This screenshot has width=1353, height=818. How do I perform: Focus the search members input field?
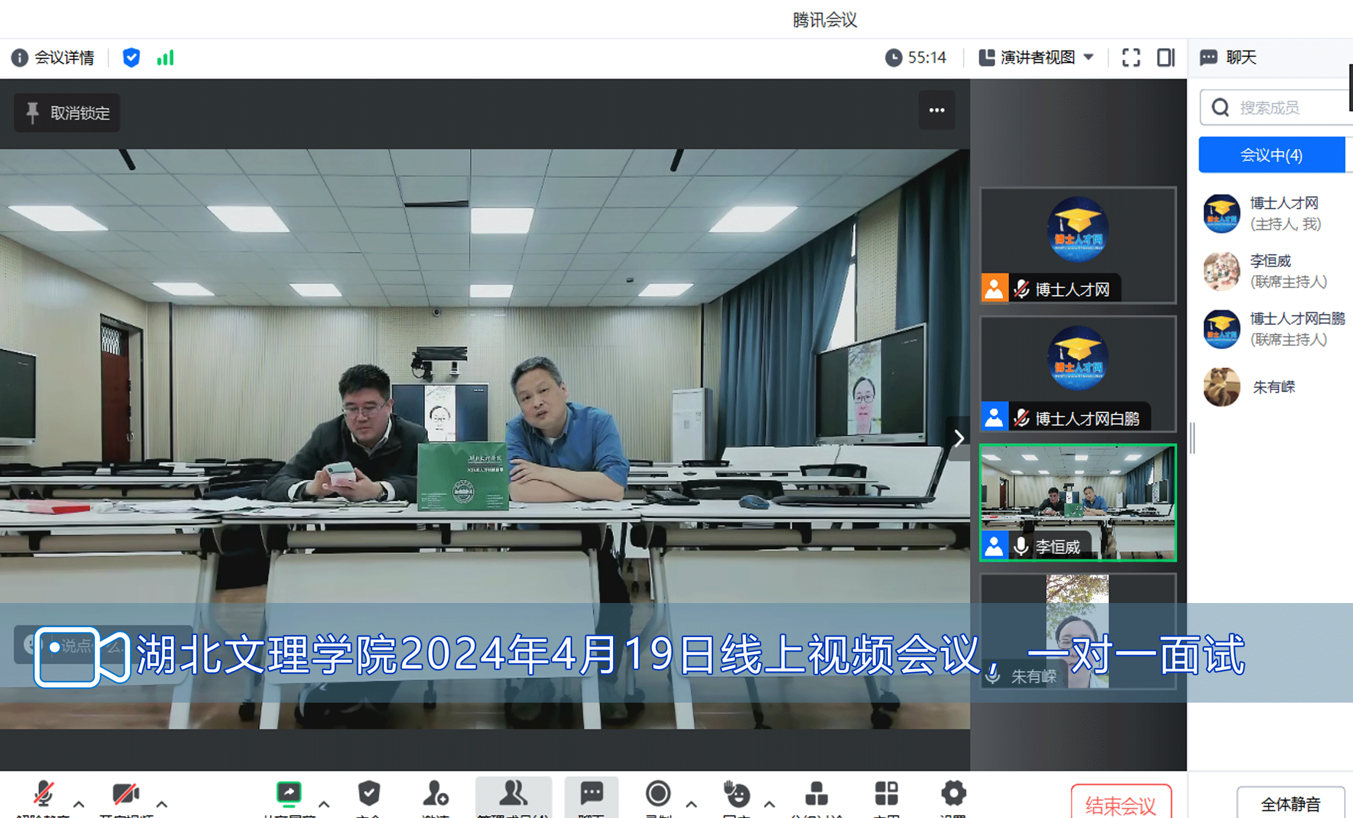tap(1275, 107)
